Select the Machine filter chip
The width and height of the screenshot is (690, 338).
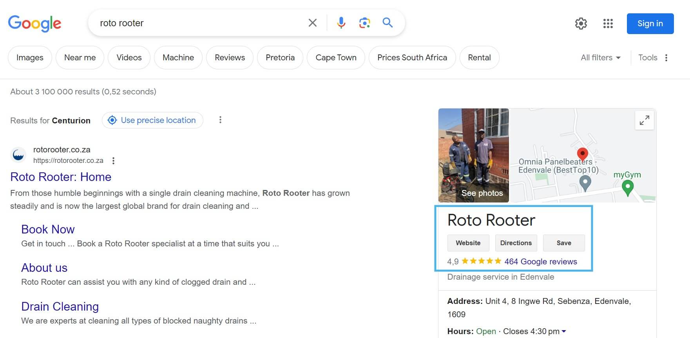pos(178,58)
